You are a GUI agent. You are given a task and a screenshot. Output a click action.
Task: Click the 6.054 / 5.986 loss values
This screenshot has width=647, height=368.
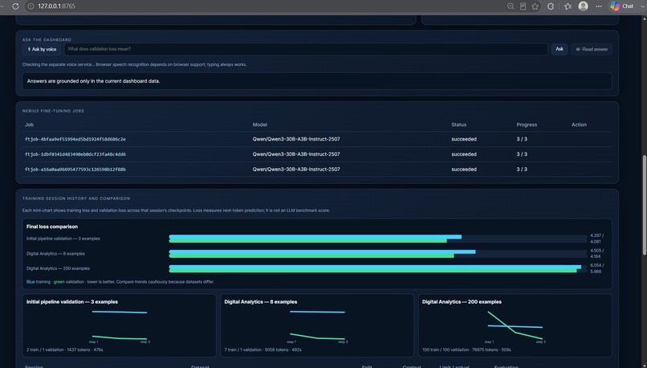(596, 268)
